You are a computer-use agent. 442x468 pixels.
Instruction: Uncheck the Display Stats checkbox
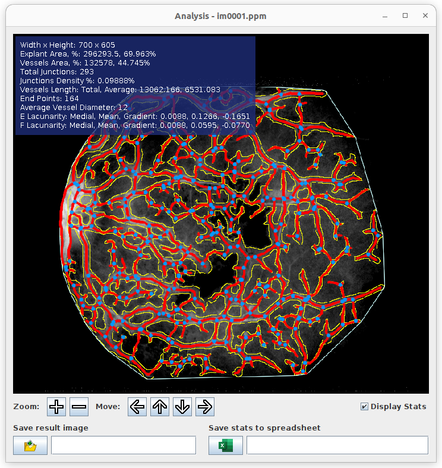pyautogui.click(x=364, y=407)
